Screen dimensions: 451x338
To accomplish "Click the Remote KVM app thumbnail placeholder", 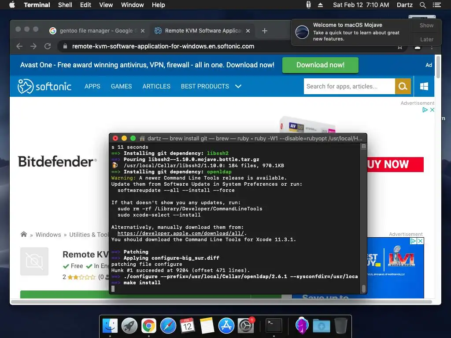I will coord(34,261).
